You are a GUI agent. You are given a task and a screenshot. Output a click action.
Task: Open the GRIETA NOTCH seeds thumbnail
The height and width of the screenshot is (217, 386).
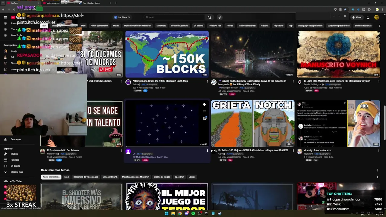click(x=253, y=124)
